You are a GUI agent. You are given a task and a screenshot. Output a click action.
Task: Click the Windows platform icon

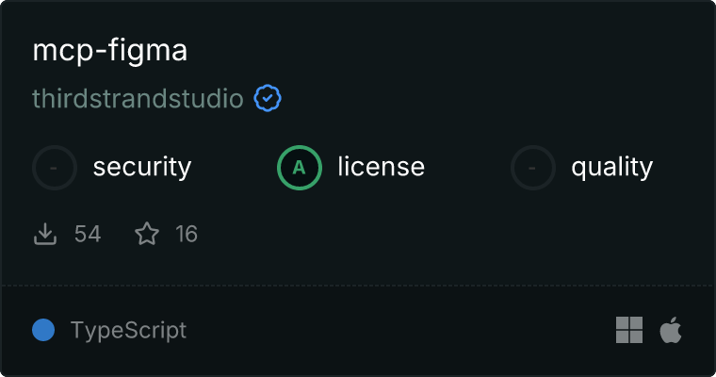(x=629, y=330)
